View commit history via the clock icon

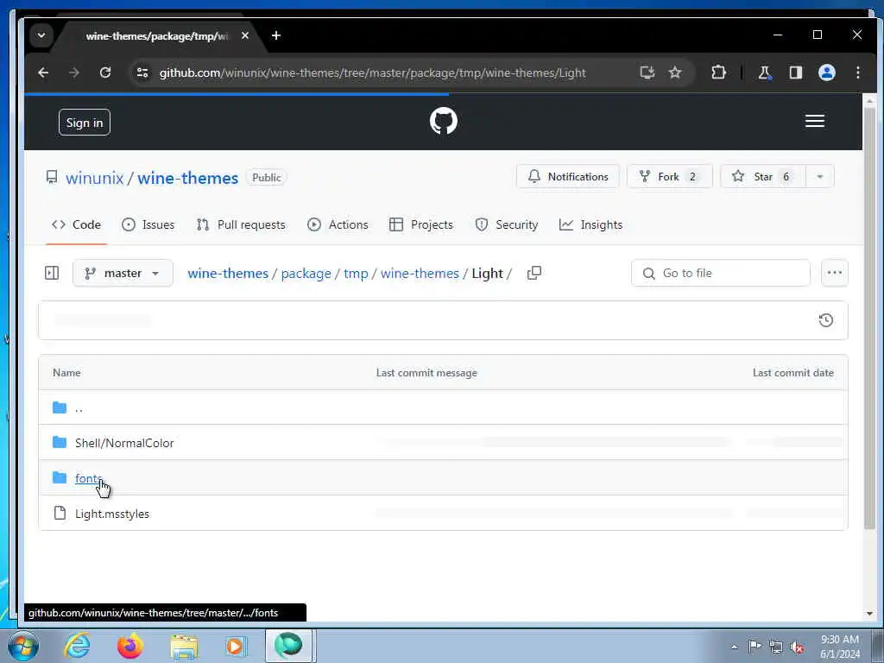(x=826, y=320)
